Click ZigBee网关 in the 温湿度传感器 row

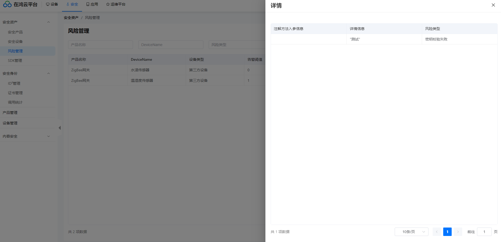pos(80,80)
